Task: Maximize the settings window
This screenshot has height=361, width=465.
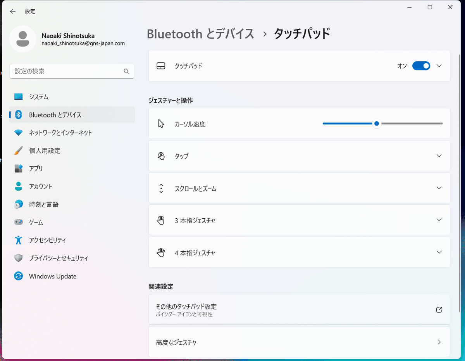Action: coord(430,7)
